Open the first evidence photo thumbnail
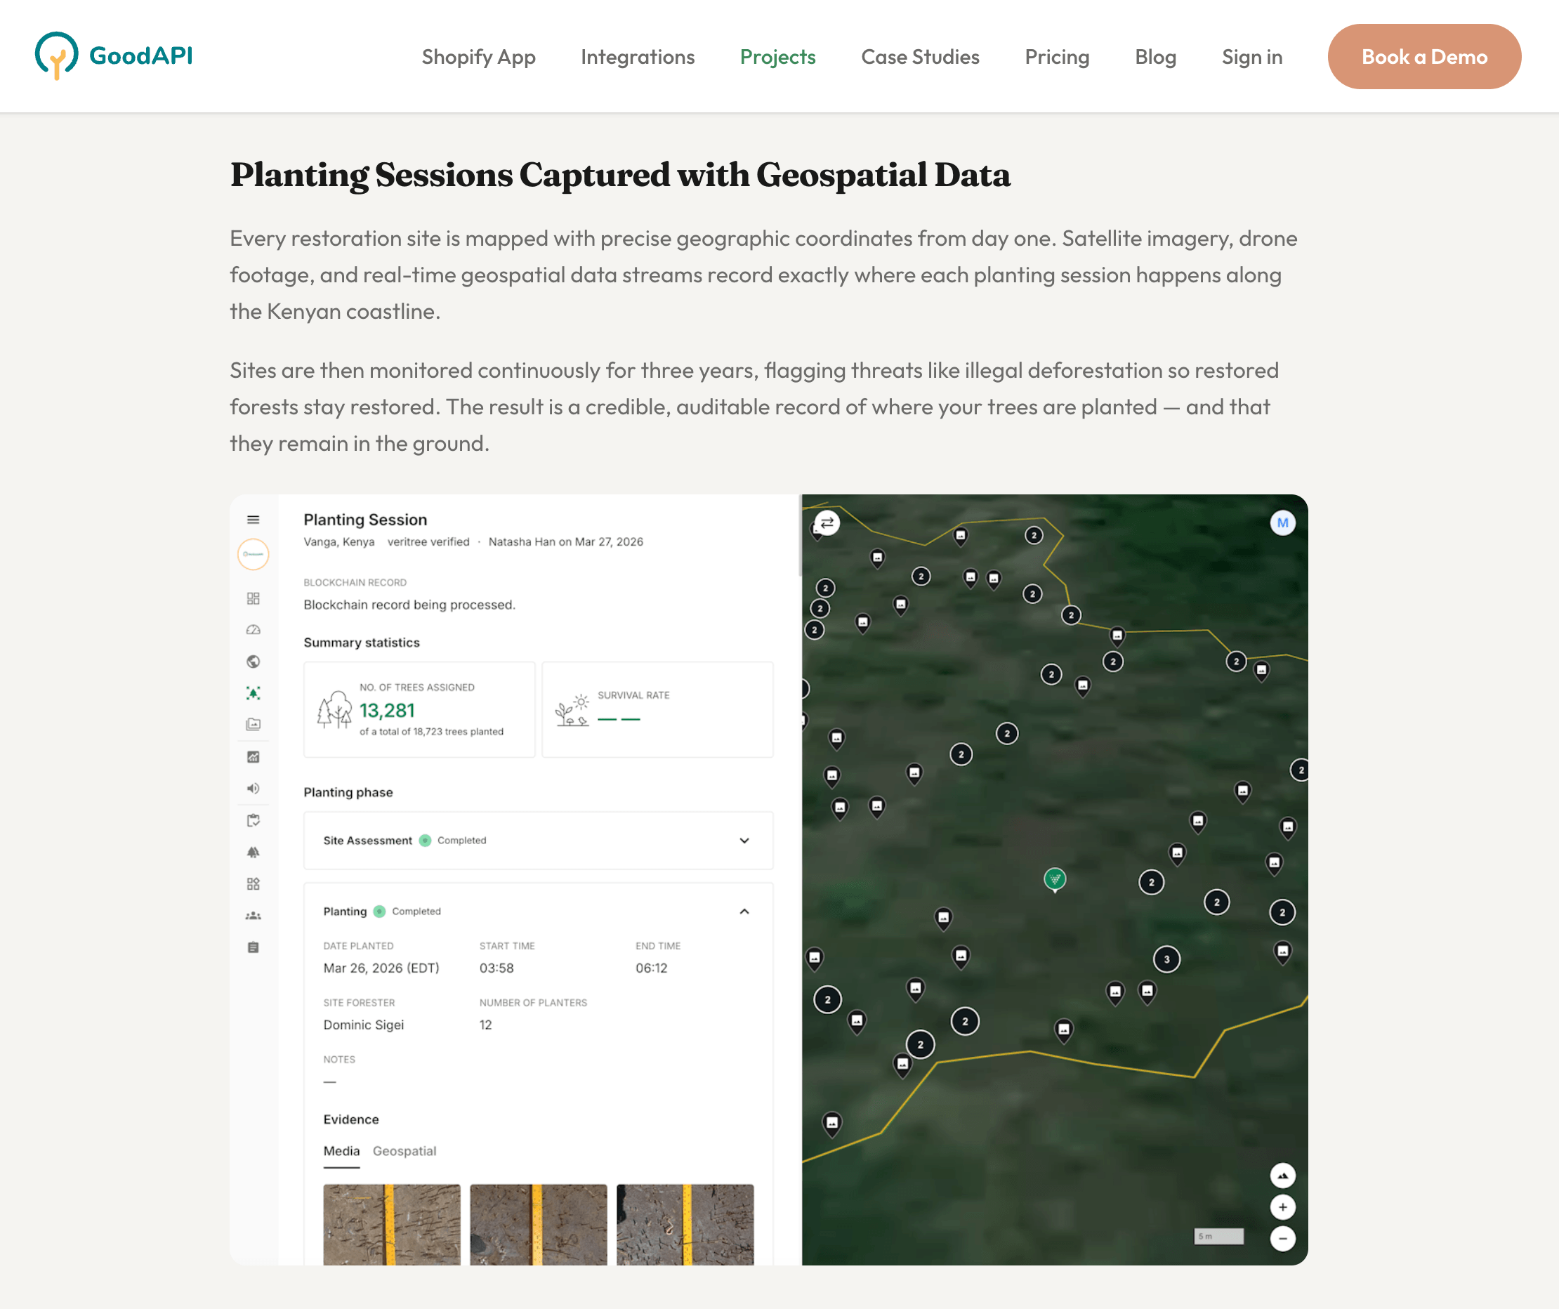This screenshot has height=1309, width=1559. coord(391,1224)
